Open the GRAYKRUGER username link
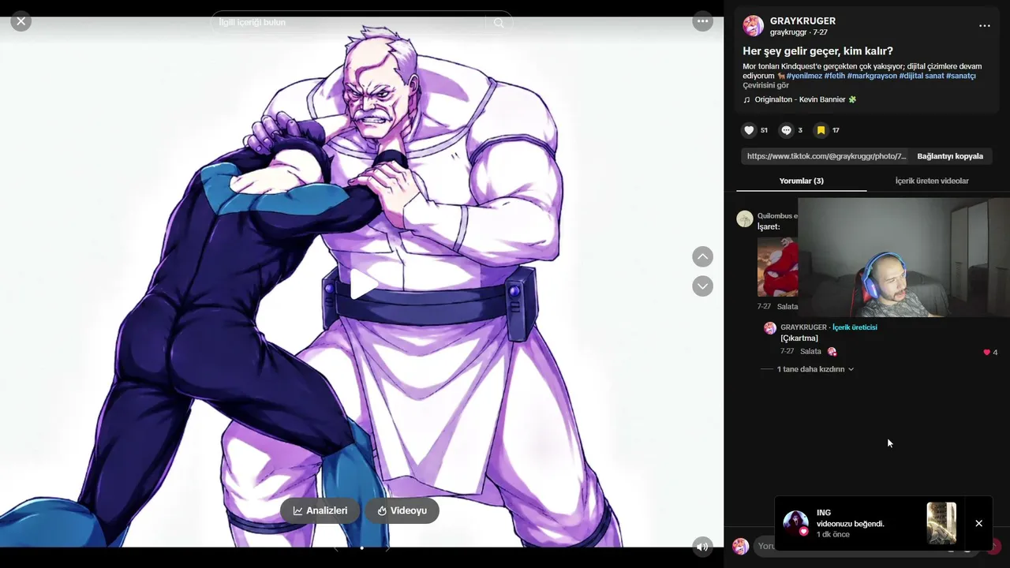 802,21
